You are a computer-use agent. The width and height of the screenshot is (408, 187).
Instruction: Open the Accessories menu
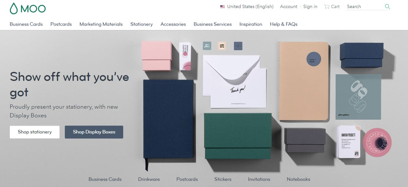[173, 24]
